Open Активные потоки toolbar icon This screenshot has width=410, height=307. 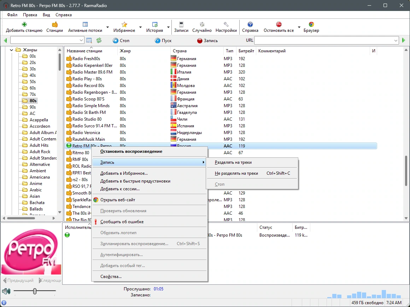85,25
